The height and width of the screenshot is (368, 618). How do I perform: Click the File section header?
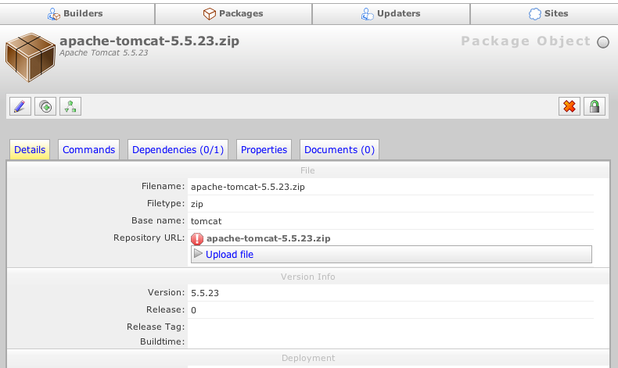click(307, 170)
